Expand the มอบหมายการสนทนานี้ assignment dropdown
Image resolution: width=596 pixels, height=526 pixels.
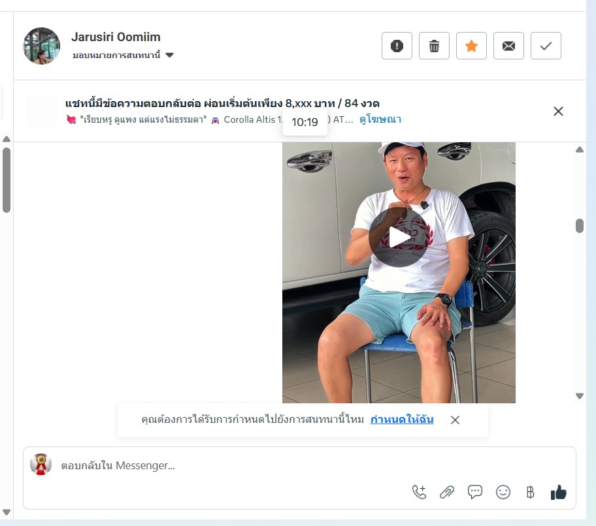(x=123, y=55)
